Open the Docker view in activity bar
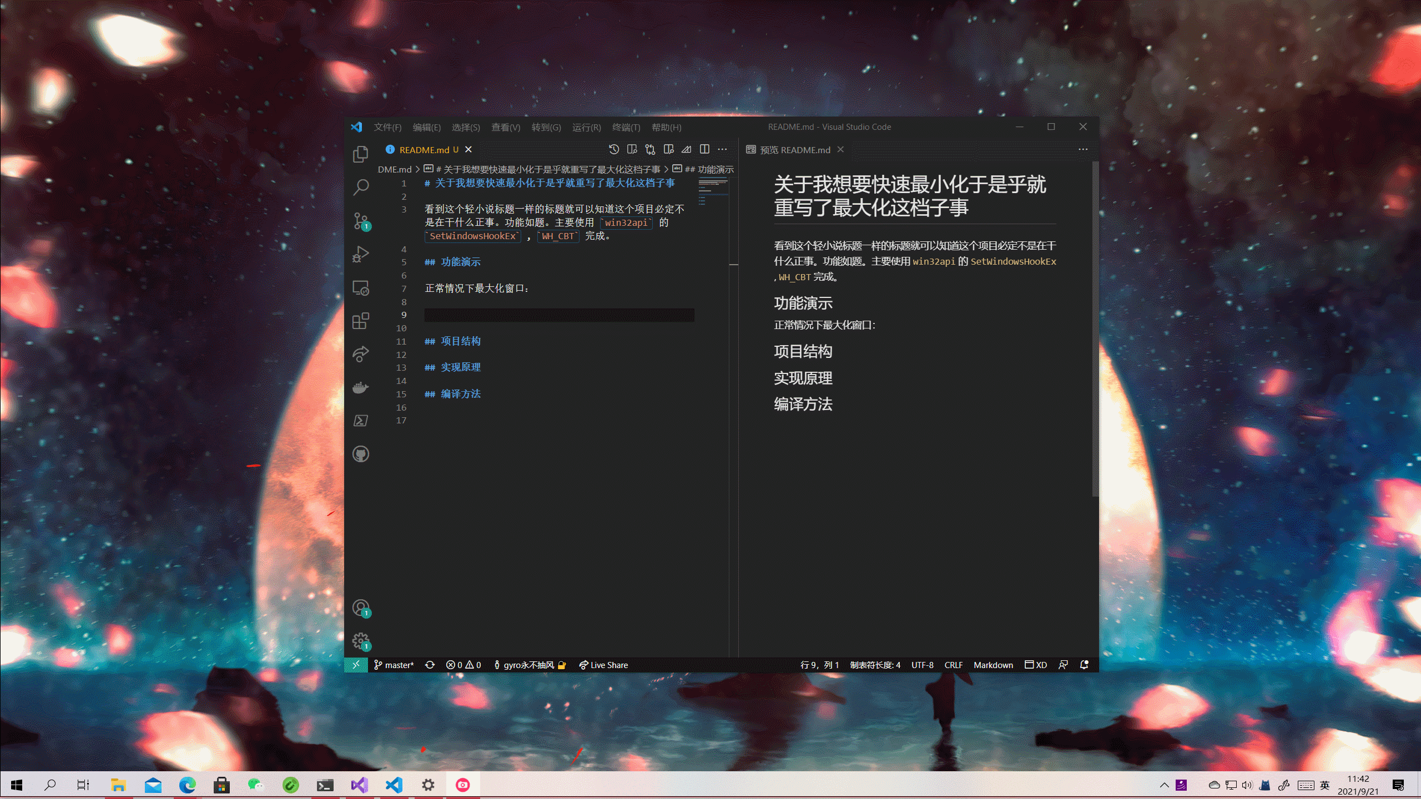The image size is (1421, 799). tap(360, 387)
